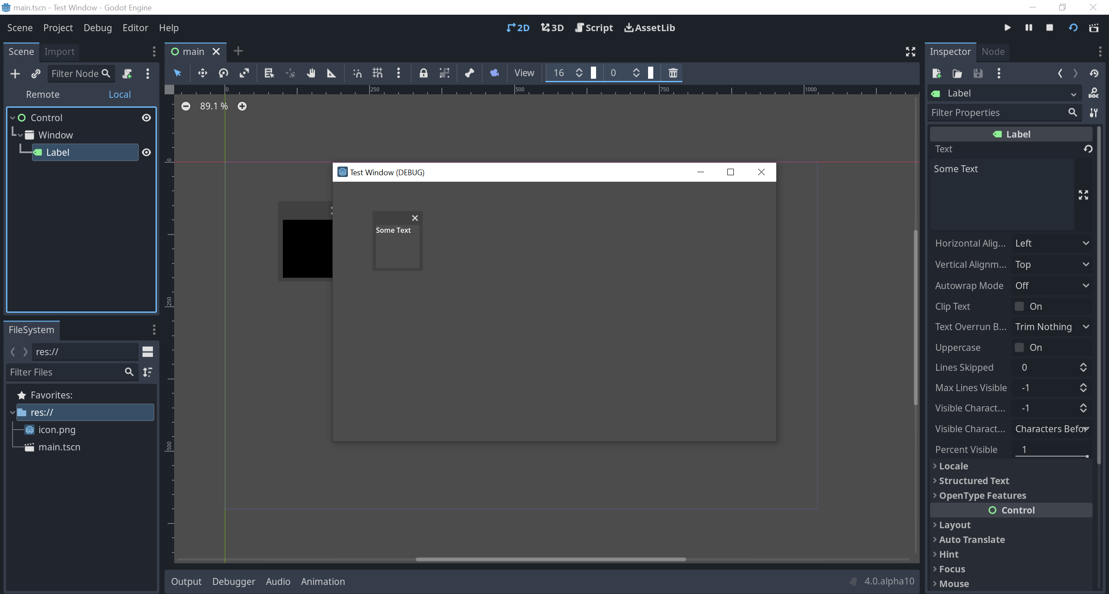Screen dimensions: 1109x594
Task: Change the Autowrap Mode dropdown
Action: (1052, 286)
